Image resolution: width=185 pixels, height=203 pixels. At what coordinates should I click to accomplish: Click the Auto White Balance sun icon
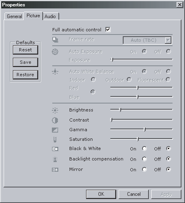(x=55, y=72)
